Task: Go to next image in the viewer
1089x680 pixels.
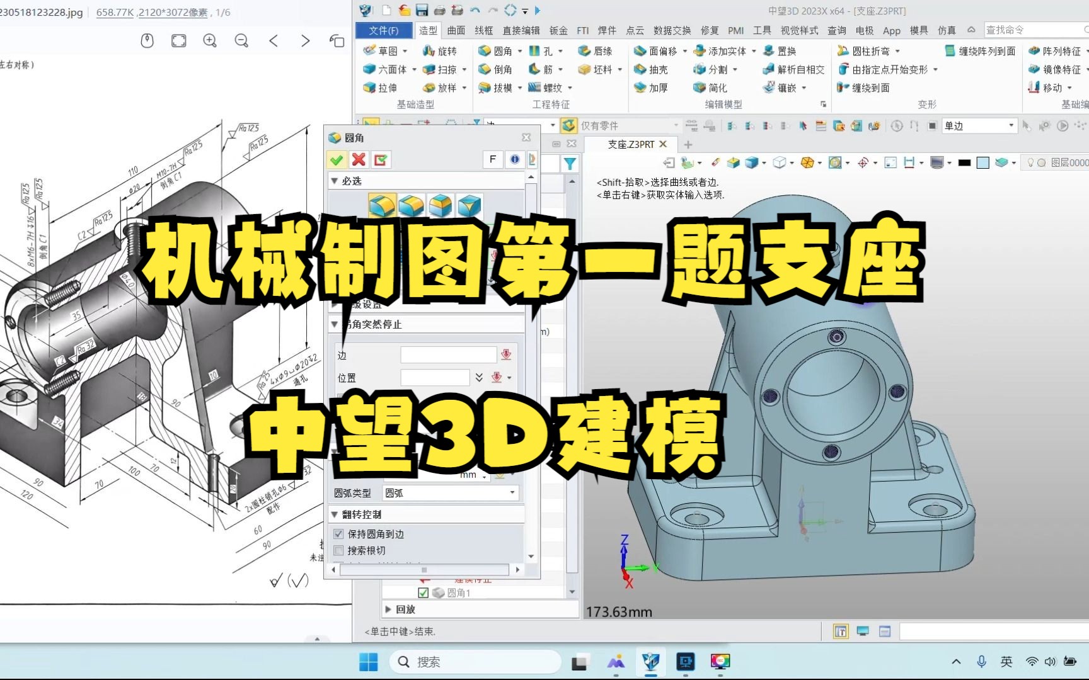Action: point(305,41)
